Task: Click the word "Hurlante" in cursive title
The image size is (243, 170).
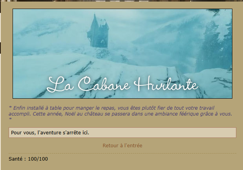Action: [166, 84]
